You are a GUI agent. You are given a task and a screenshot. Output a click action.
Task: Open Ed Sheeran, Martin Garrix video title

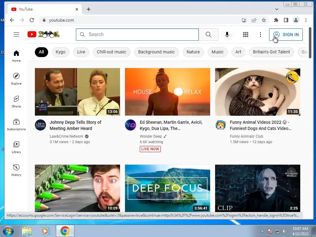coord(171,125)
